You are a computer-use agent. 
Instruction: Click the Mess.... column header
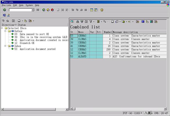(84, 32)
